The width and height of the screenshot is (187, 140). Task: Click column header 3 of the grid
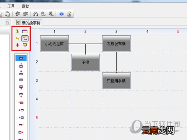[116, 32]
